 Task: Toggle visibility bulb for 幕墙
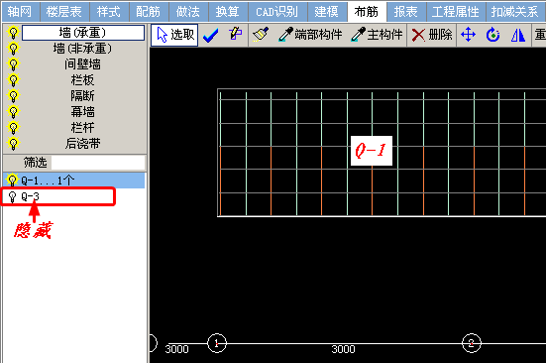tap(13, 112)
